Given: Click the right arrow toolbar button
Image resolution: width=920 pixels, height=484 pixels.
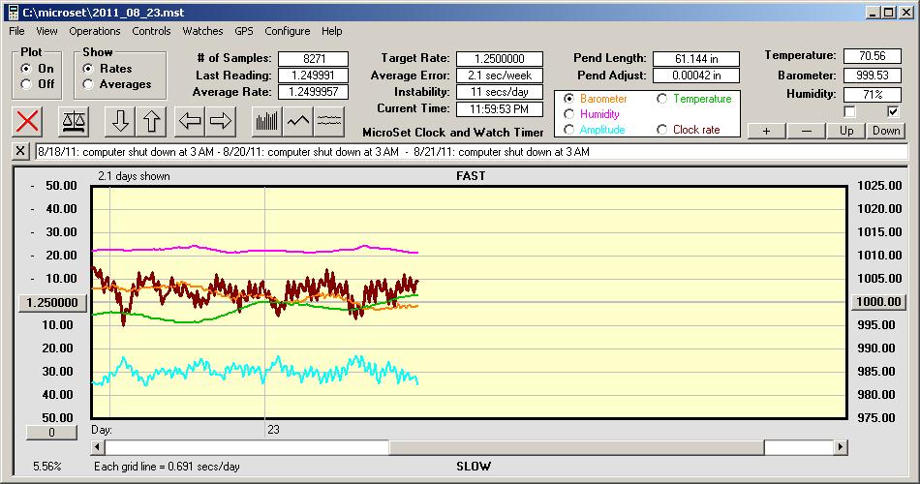Looking at the screenshot, I should [221, 121].
